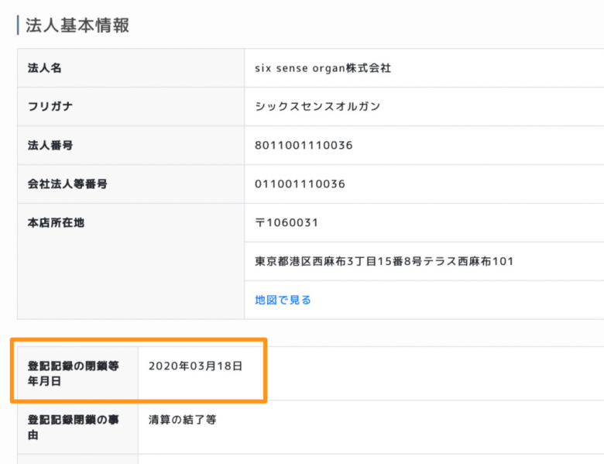The image size is (604, 464).
Task: Select label 登記記録閉鎖の事由
Action: point(74,428)
